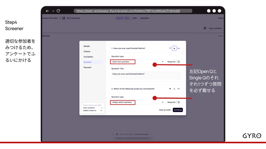Click the move-up arrow on question 1
Image resolution: width=266 pixels, height=149 pixels.
(x=170, y=48)
